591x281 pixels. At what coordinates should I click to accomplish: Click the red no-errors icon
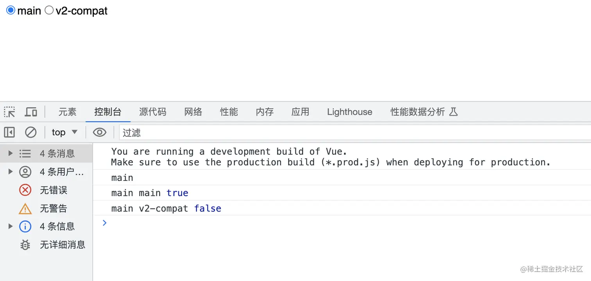25,190
